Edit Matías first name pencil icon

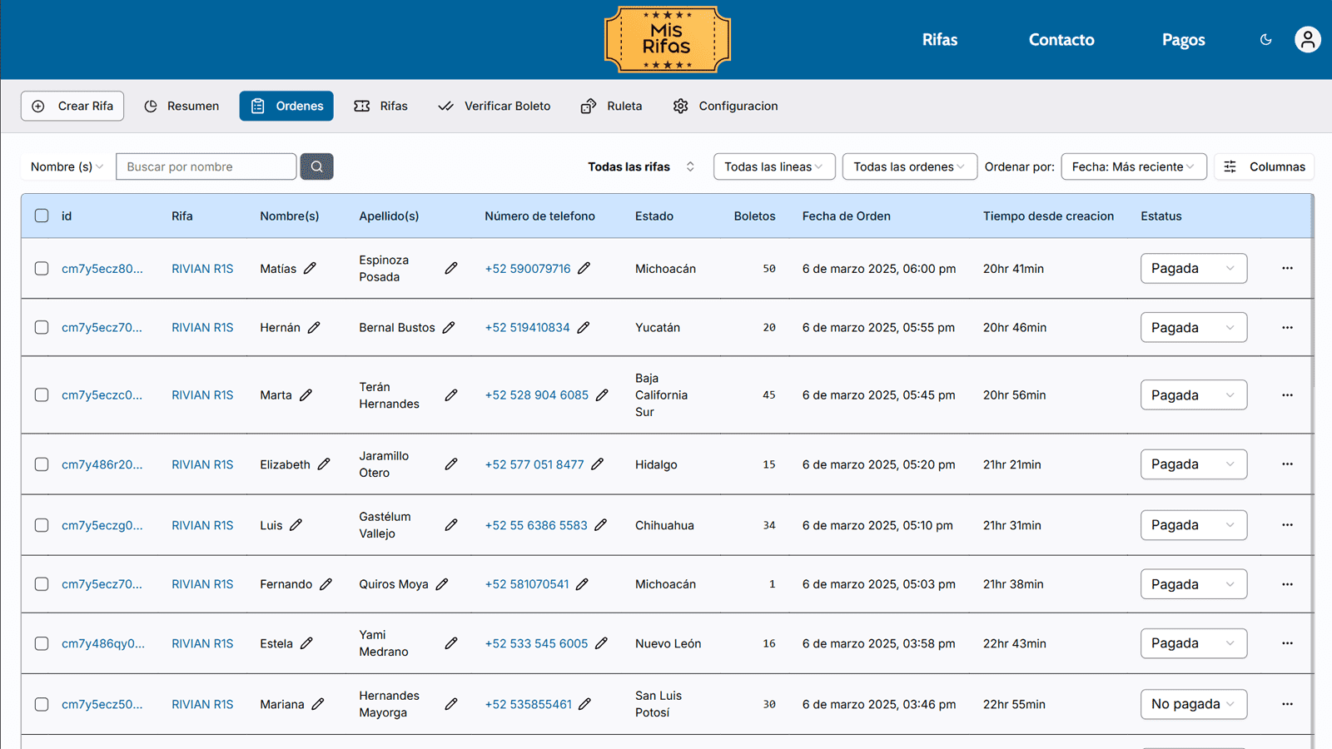310,268
